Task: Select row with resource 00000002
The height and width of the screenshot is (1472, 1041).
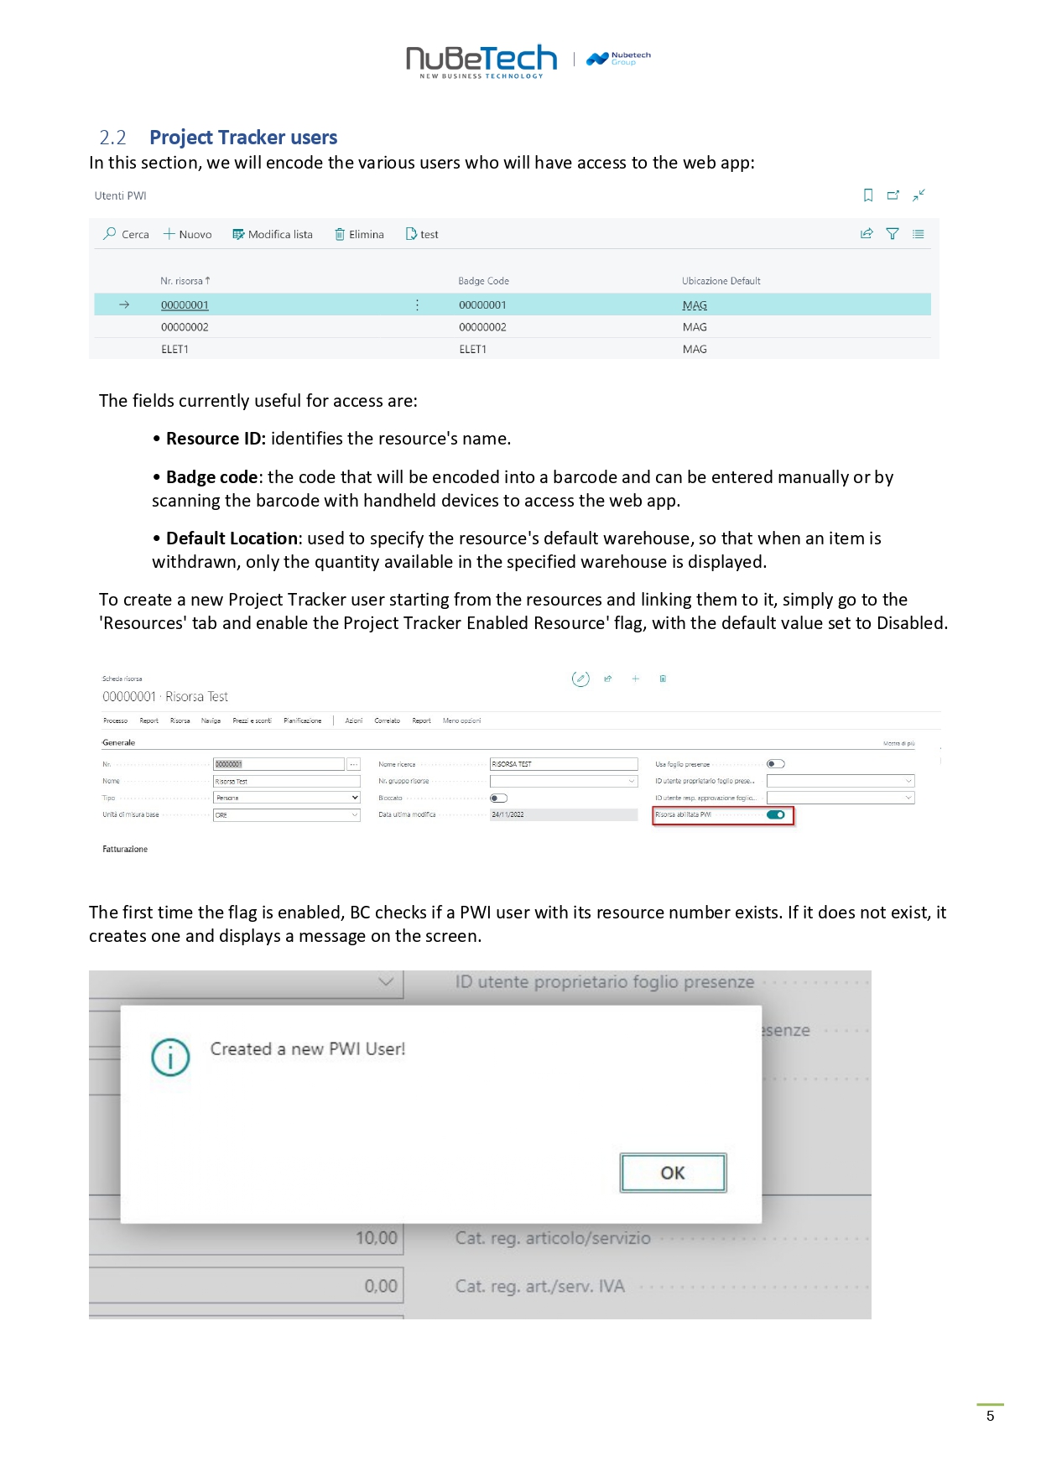Action: click(x=513, y=327)
